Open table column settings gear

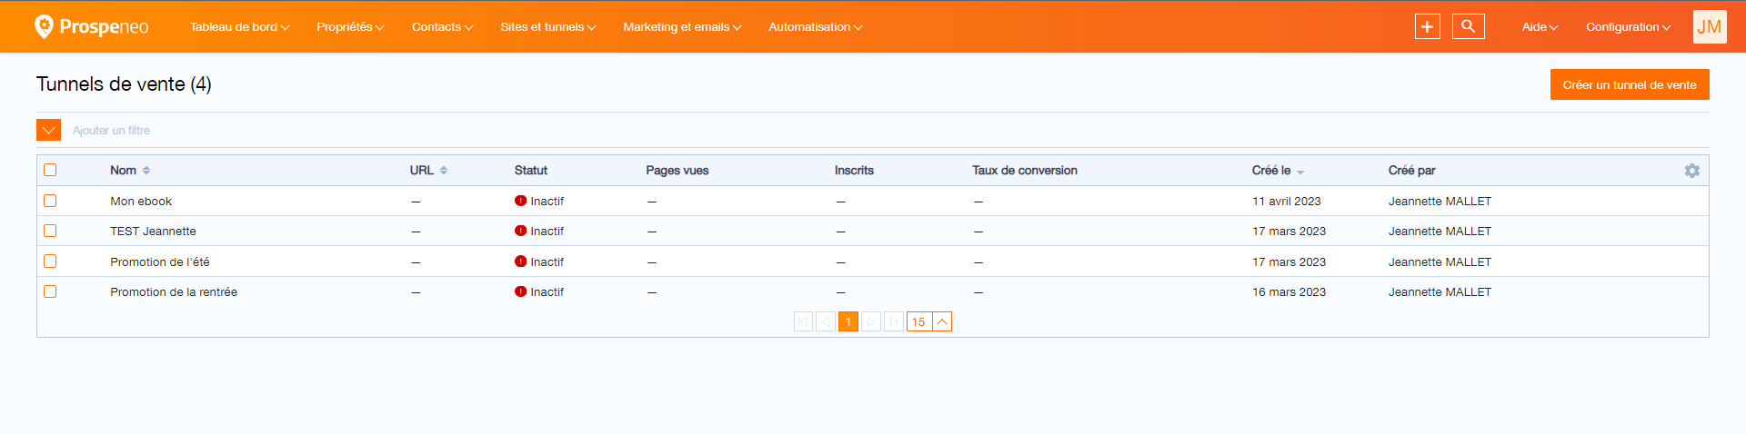tap(1691, 171)
